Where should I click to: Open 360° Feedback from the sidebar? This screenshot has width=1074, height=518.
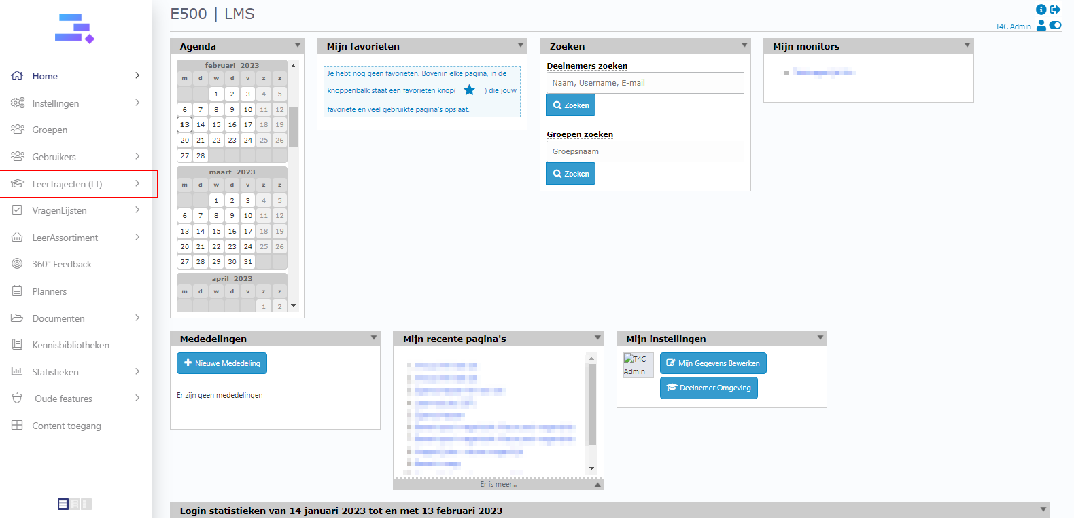tap(61, 264)
